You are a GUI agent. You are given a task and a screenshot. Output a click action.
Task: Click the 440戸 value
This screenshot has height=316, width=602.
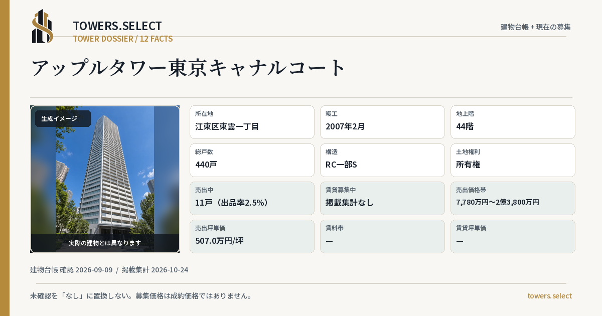(206, 165)
